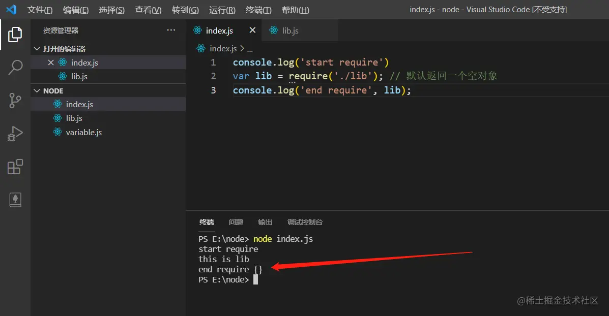Click terminal output 'this is lib'
This screenshot has width=609, height=316.
coord(224,259)
